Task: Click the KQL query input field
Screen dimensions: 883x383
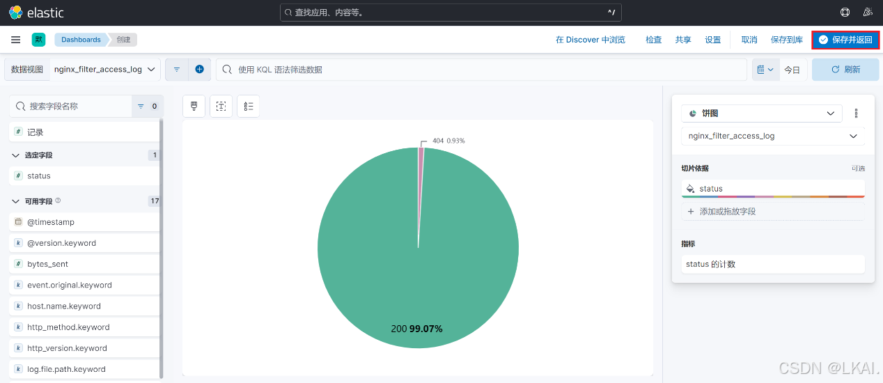Action: pyautogui.click(x=482, y=70)
